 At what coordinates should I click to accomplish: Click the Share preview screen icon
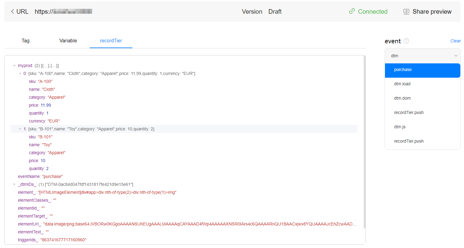(406, 12)
